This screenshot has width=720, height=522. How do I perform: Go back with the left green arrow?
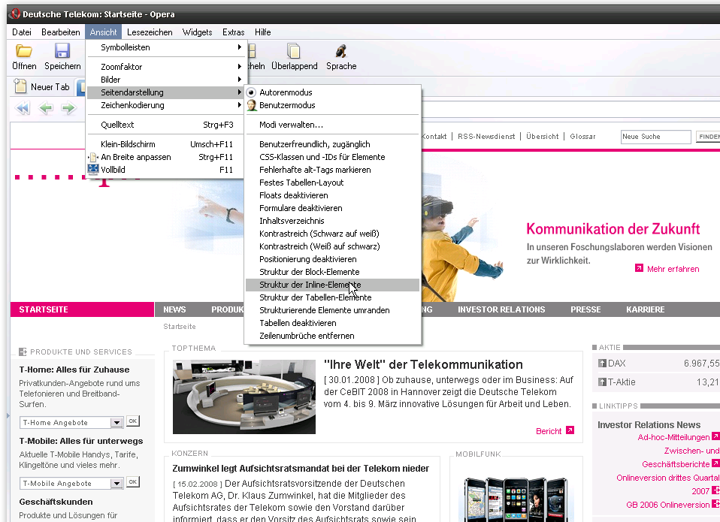[x=45, y=108]
